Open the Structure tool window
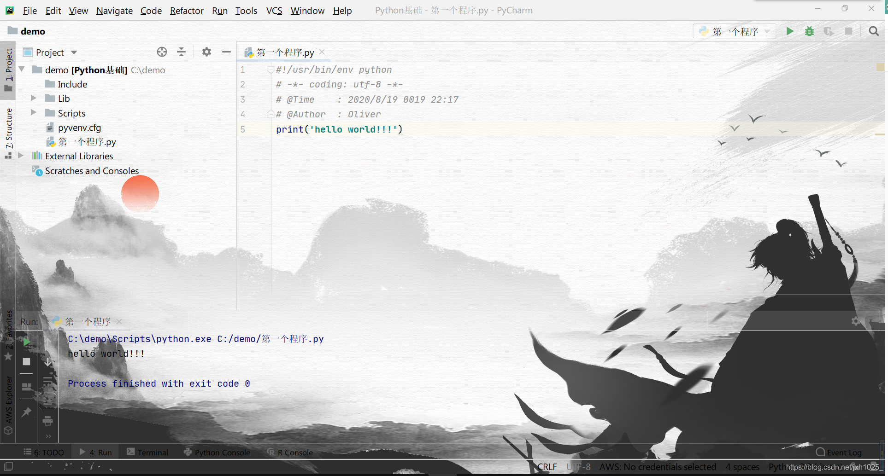Screen dimensions: 888x476 tap(8, 133)
